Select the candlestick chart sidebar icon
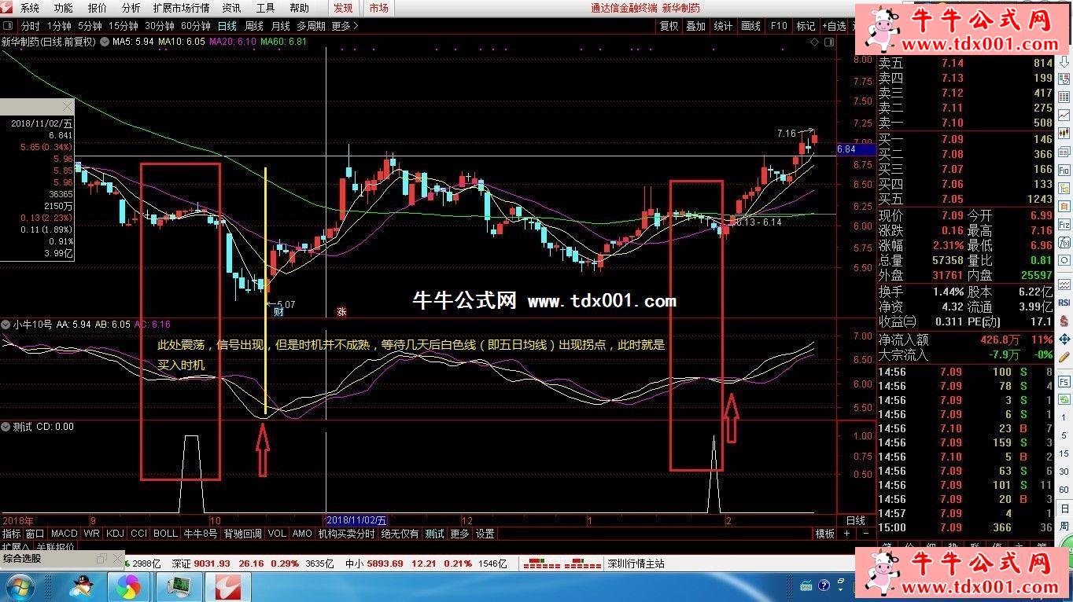This screenshot has width=1073, height=602. click(x=1064, y=132)
